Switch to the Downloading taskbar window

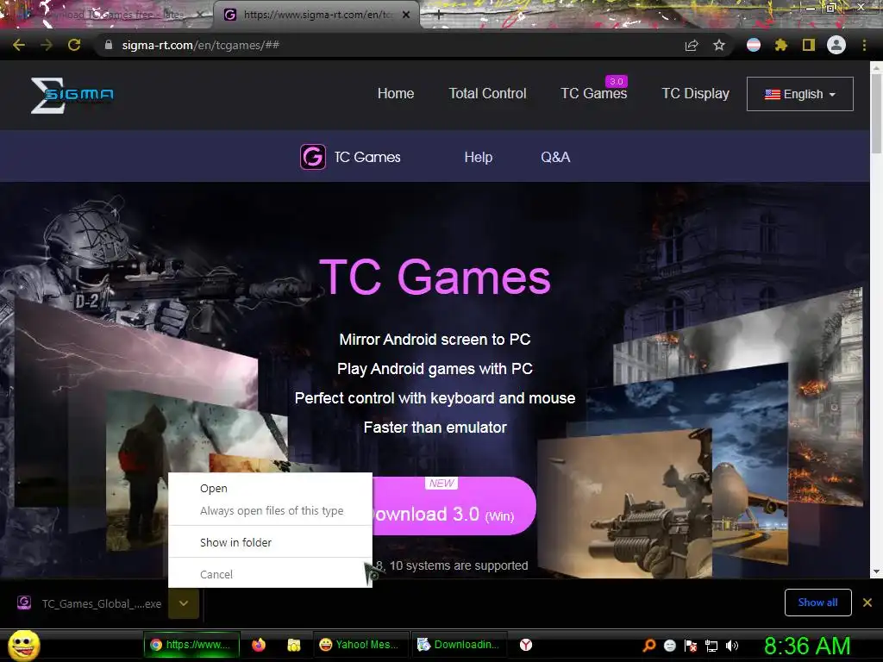tap(459, 645)
